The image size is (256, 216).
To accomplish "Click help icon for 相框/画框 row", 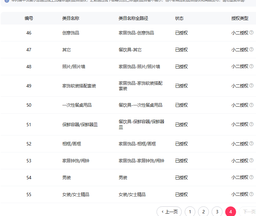I will [x=251, y=143].
